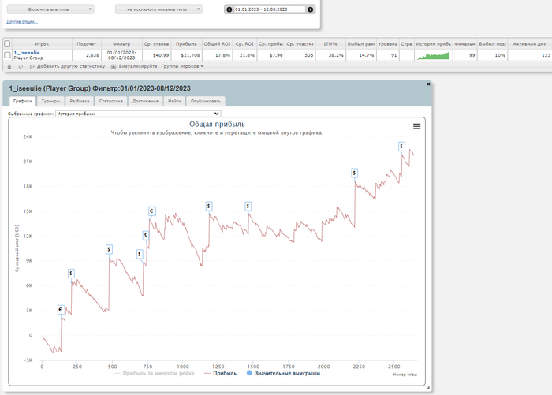Switch to the Турниры tab

[x=50, y=102]
